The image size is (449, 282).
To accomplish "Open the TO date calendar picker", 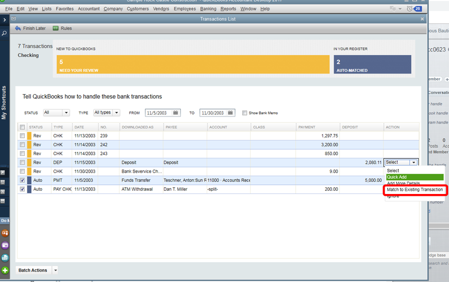I will click(230, 113).
